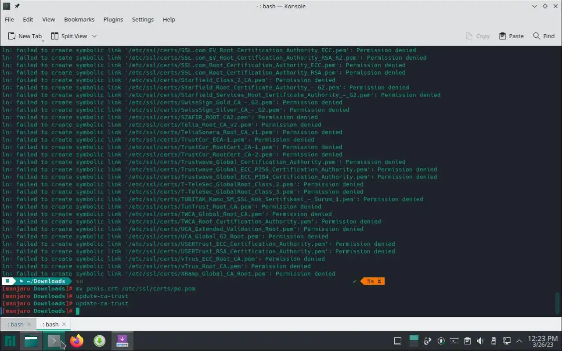
Task: Click the terminal cursor at the last prompt
Action: coord(78,311)
